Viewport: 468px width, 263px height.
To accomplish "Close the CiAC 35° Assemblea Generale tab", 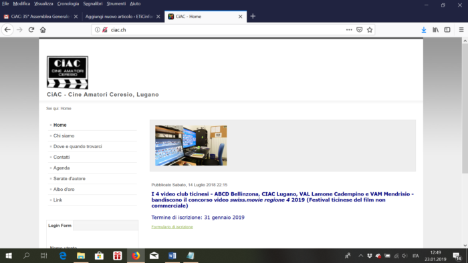I will click(x=76, y=17).
